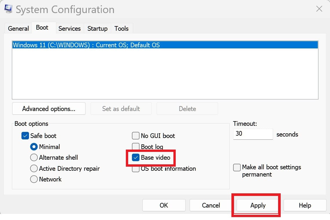The width and height of the screenshot is (330, 220).
Task: Select the Alternate shell radio button
Action: coord(34,157)
